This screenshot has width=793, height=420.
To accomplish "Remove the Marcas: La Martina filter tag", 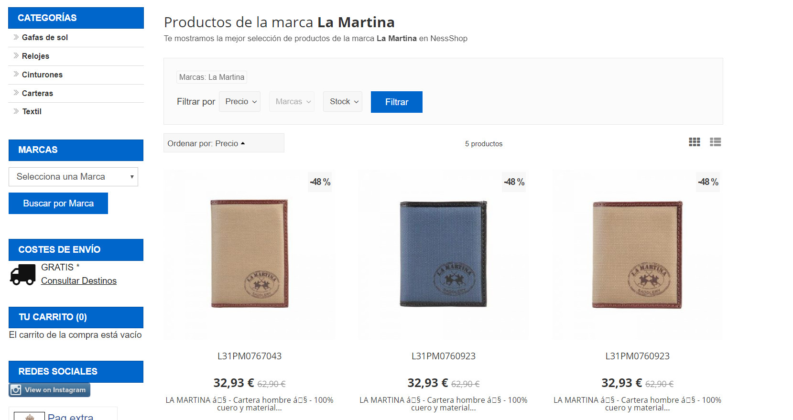I will [212, 77].
